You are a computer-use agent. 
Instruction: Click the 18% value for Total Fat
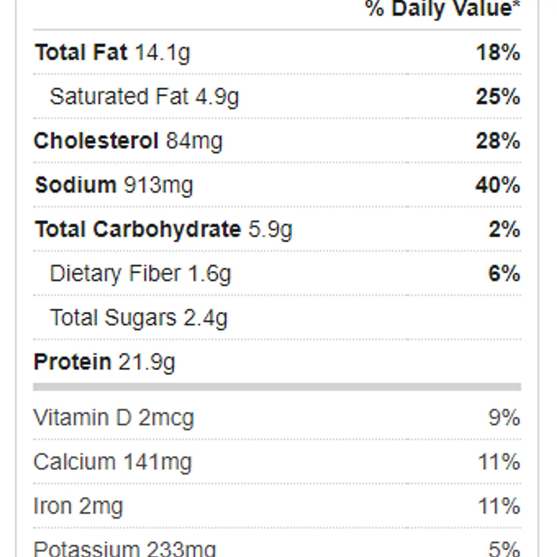click(498, 53)
